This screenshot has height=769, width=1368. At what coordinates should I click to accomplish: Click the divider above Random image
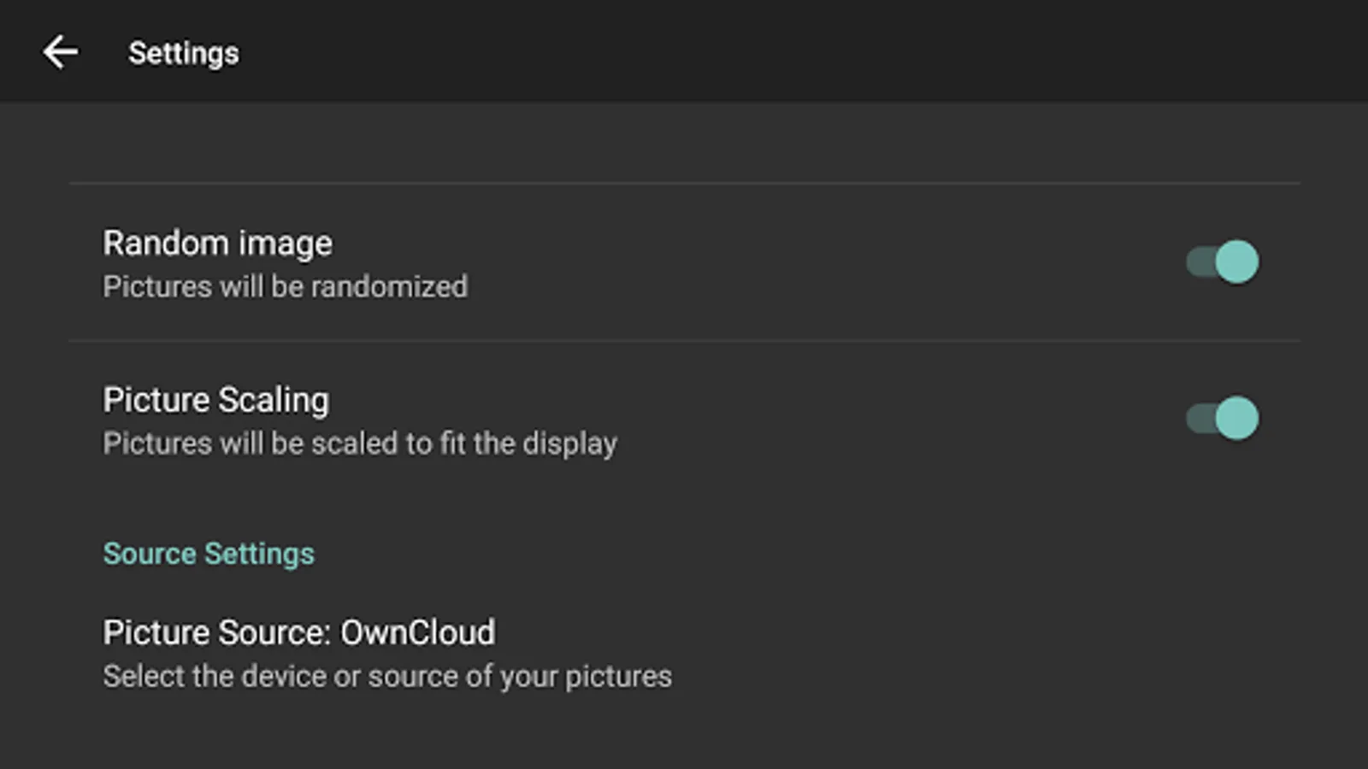[x=684, y=183]
